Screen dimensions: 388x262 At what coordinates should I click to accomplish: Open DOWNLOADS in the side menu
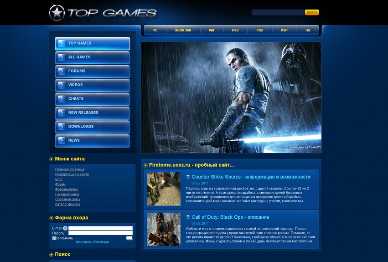[93, 126]
